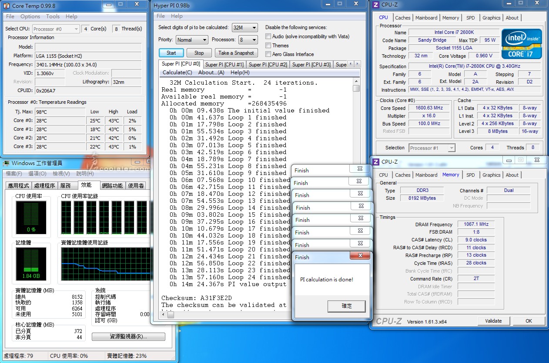549x363 pixels.
Task: Click the DRAM Frequency value 1067.1 MHz
Action: tap(476, 224)
